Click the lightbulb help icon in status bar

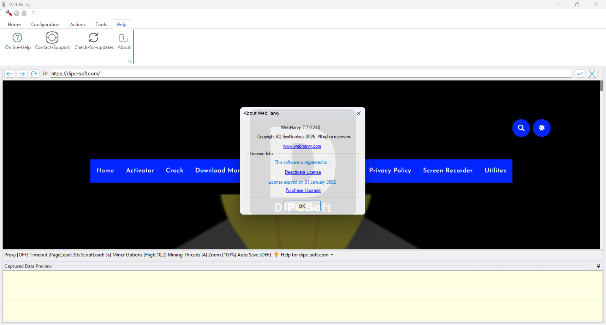tap(276, 255)
